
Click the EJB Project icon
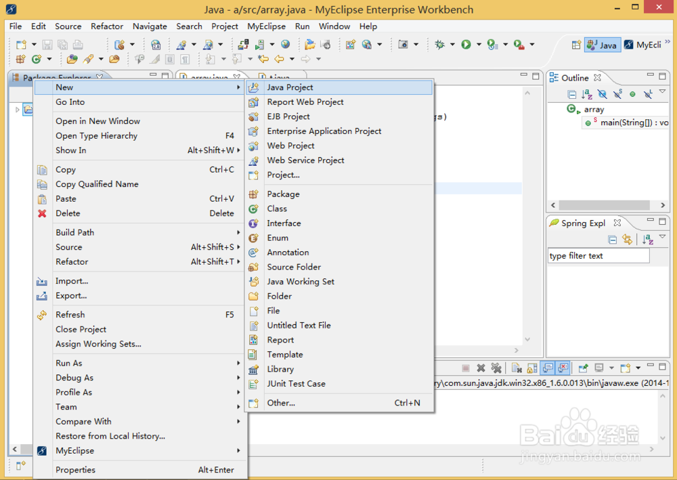tap(253, 116)
